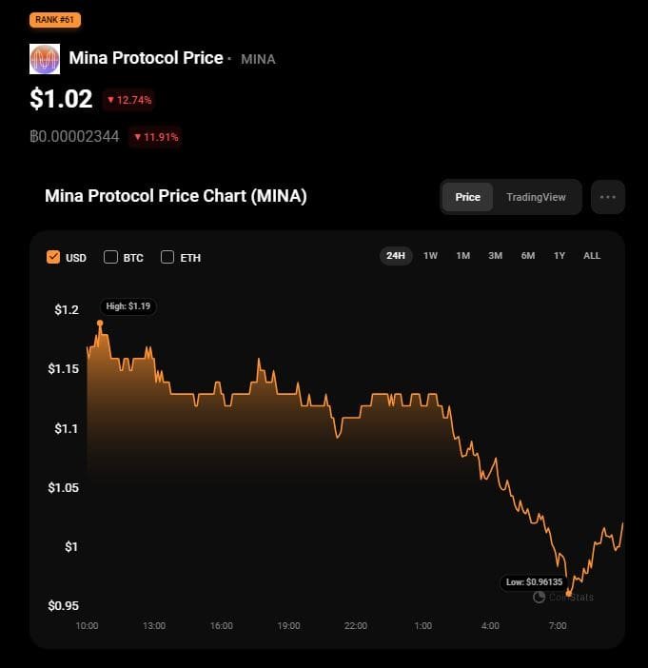Click the 11.91% BTC change badge
Screen dimensions: 648x668
(x=155, y=136)
